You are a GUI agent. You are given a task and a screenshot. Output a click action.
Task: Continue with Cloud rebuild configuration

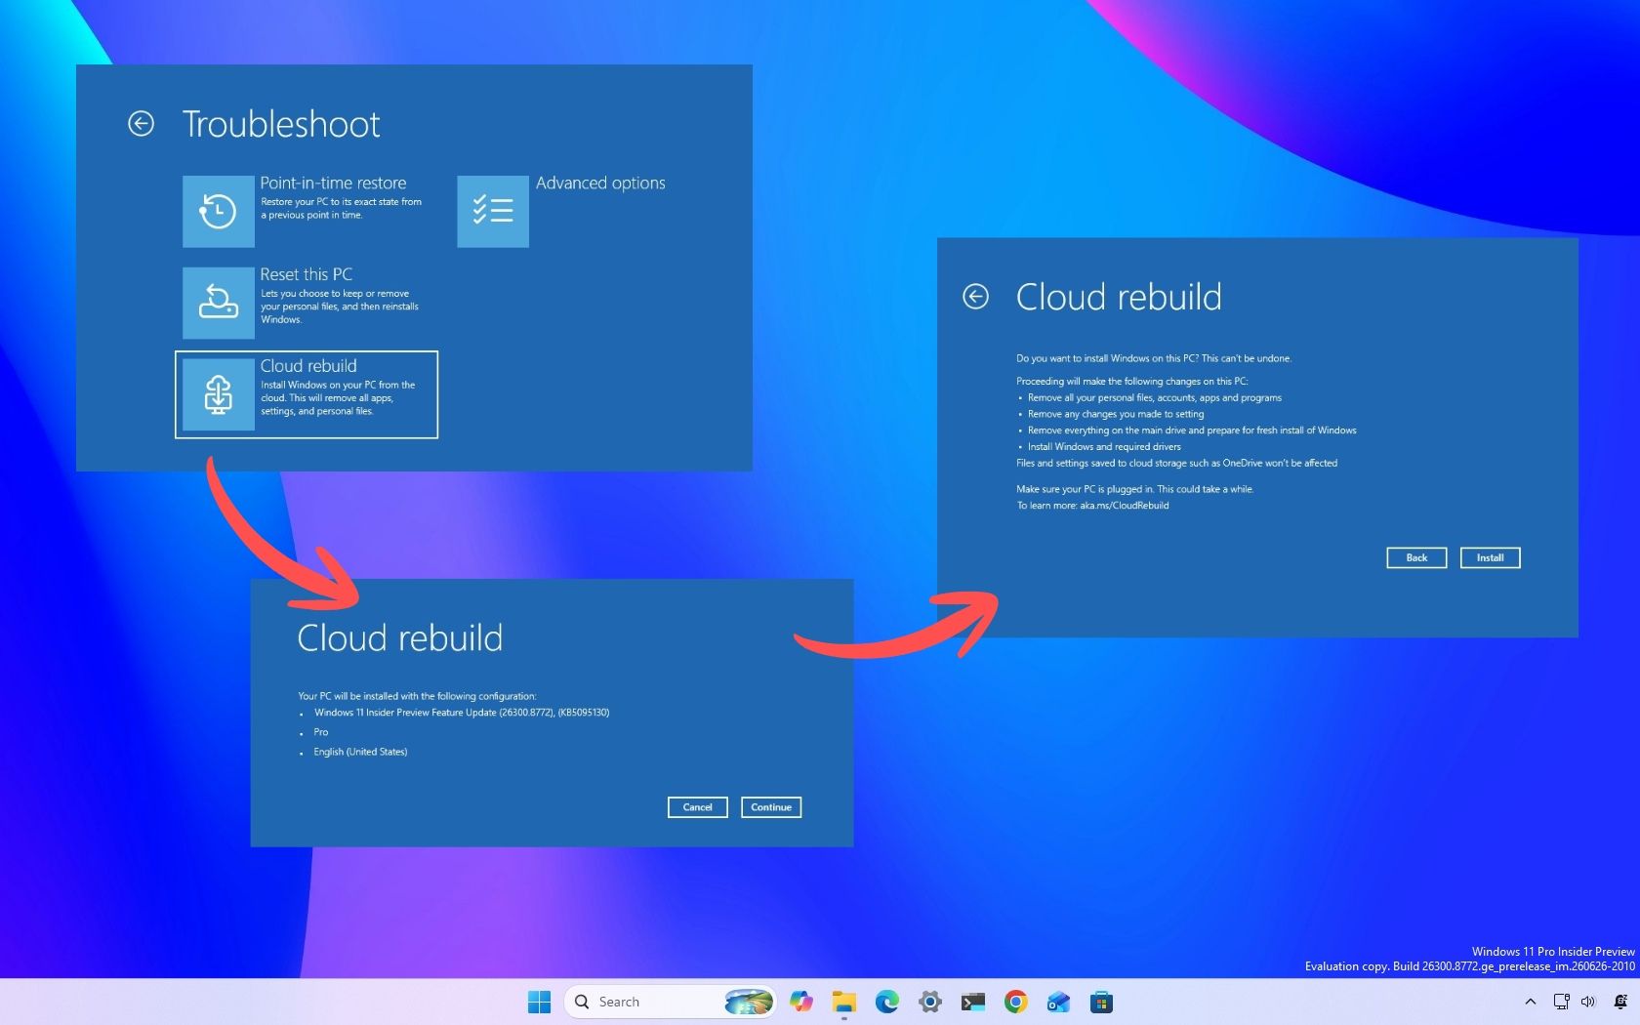[x=771, y=807]
